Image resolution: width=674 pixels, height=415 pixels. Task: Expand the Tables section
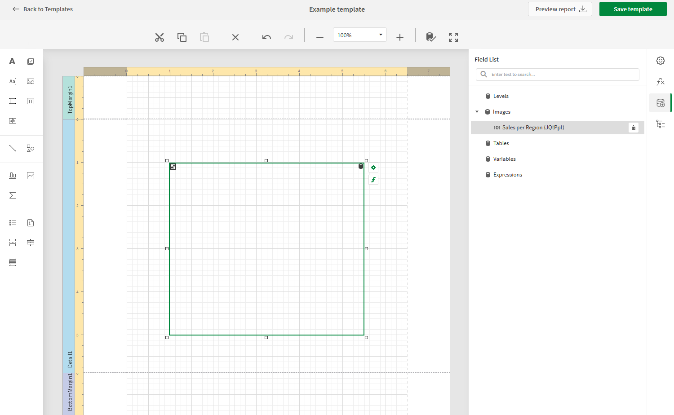[501, 143]
